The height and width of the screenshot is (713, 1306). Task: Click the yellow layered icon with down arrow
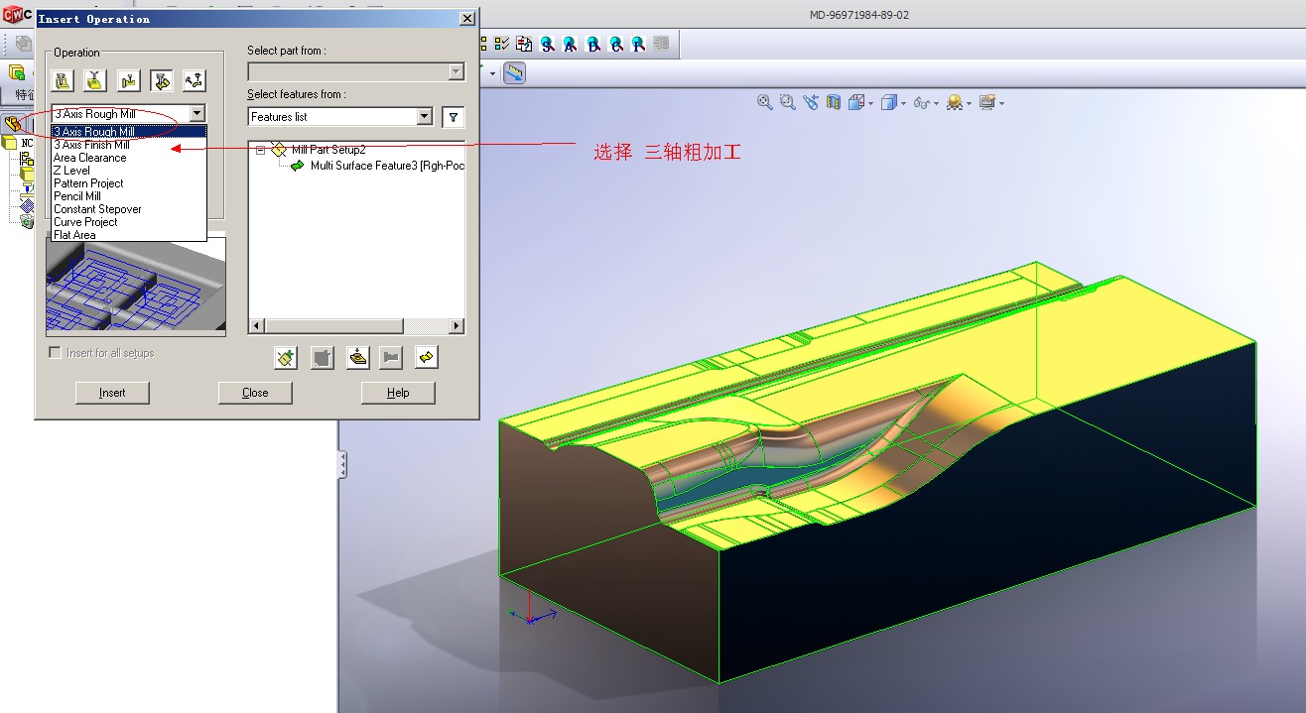(x=358, y=358)
